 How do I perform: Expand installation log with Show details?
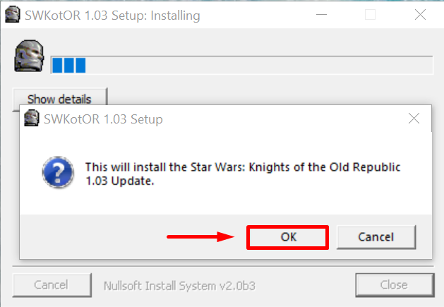[x=59, y=99]
